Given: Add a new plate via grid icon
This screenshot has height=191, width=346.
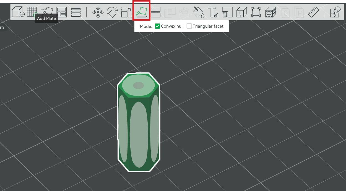Looking at the screenshot, I should tap(32, 12).
